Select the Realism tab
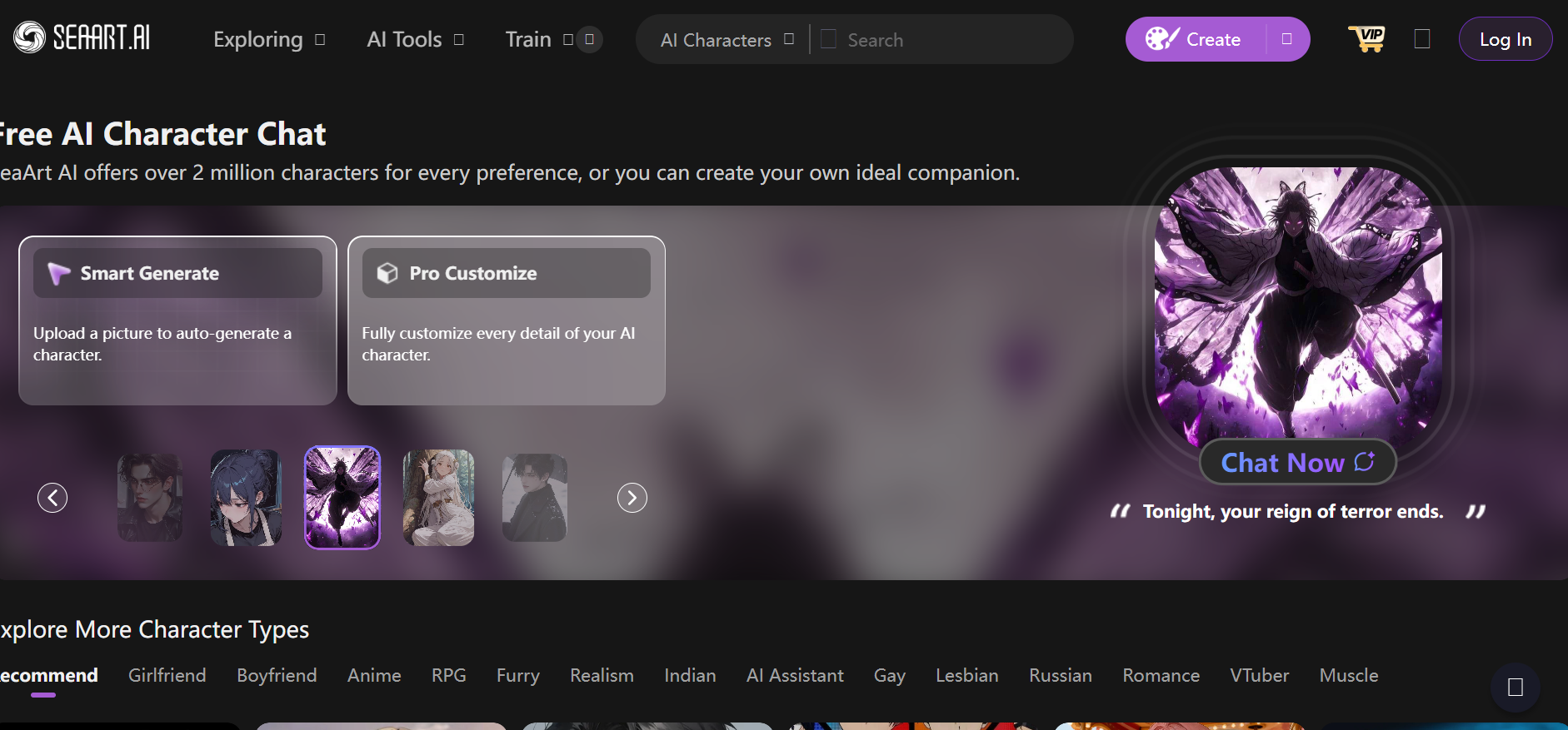Image resolution: width=1568 pixels, height=730 pixels. pos(602,676)
